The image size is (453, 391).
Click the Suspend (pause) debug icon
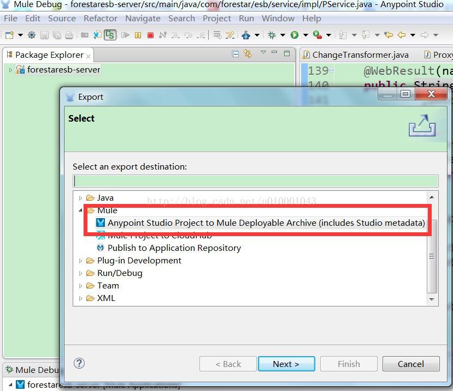138,35
